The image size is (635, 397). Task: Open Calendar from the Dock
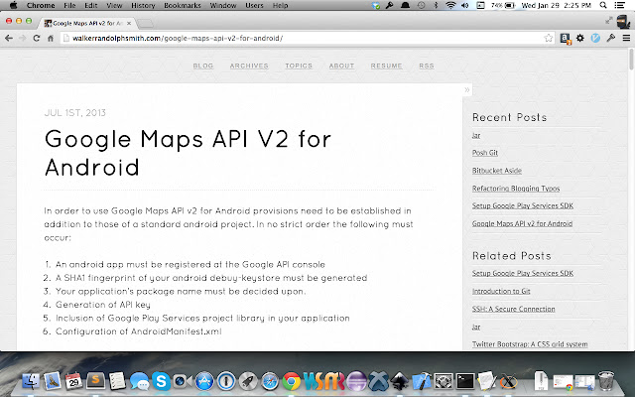(74, 381)
